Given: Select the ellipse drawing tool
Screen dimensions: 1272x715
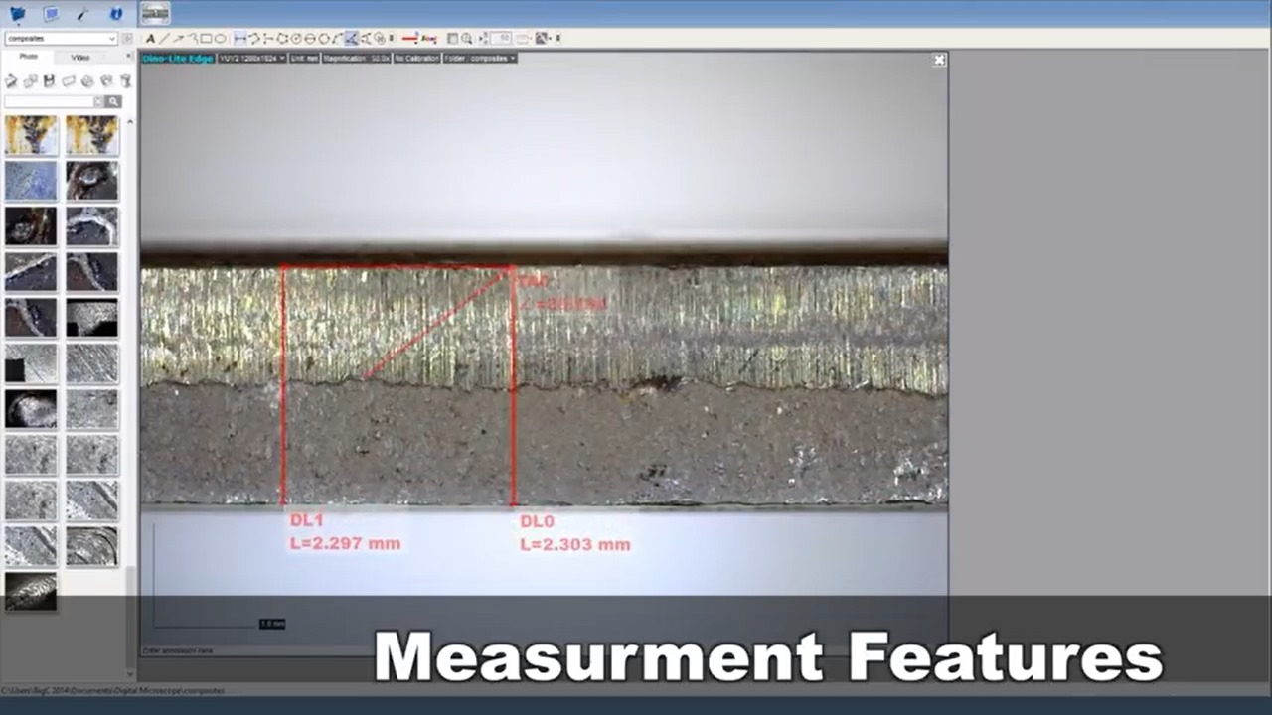Looking at the screenshot, I should (220, 39).
